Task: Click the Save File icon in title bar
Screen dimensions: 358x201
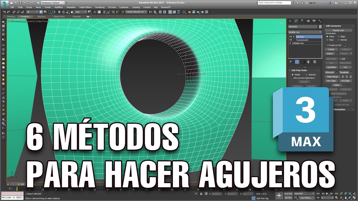Action: [x=20, y=3]
